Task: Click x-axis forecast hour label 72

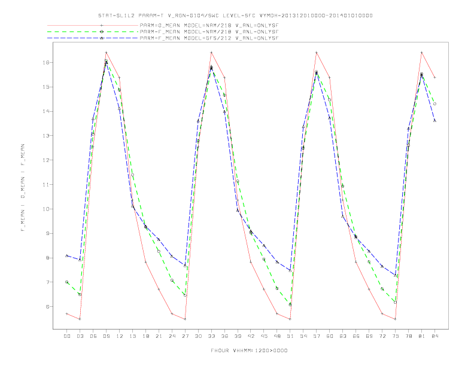Action: [382, 336]
